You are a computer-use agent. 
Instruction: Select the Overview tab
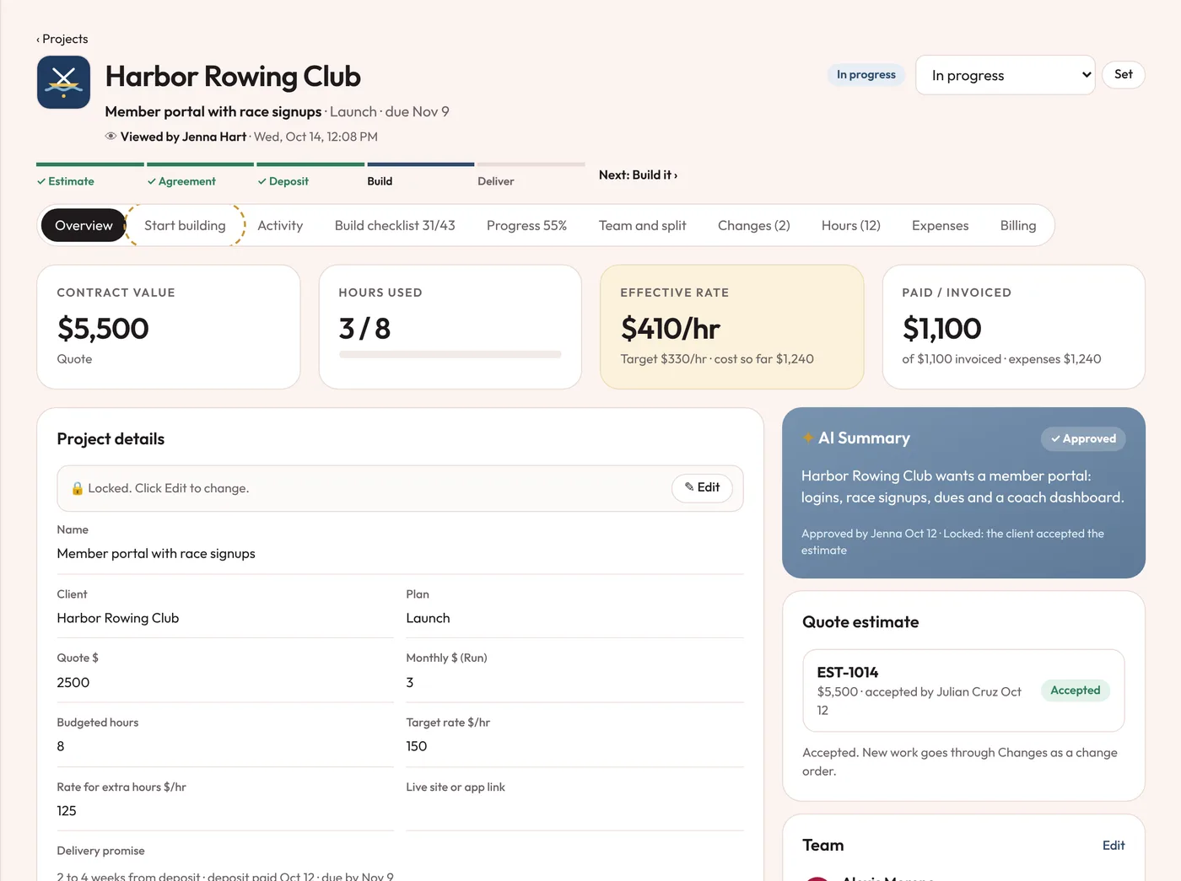click(x=84, y=225)
